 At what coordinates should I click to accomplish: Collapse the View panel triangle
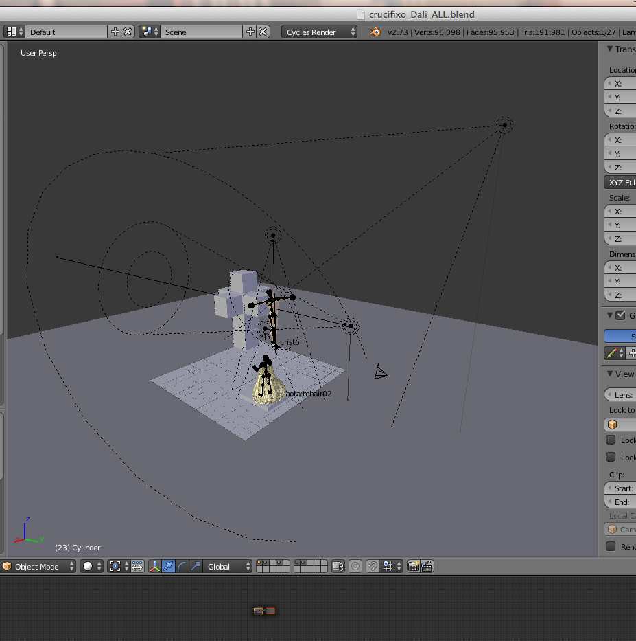609,374
